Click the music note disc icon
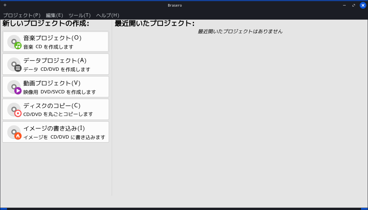The height and width of the screenshot is (210, 368). (x=14, y=42)
